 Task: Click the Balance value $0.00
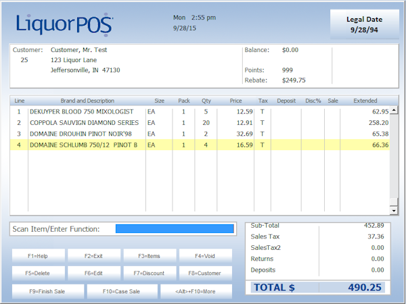coord(290,49)
